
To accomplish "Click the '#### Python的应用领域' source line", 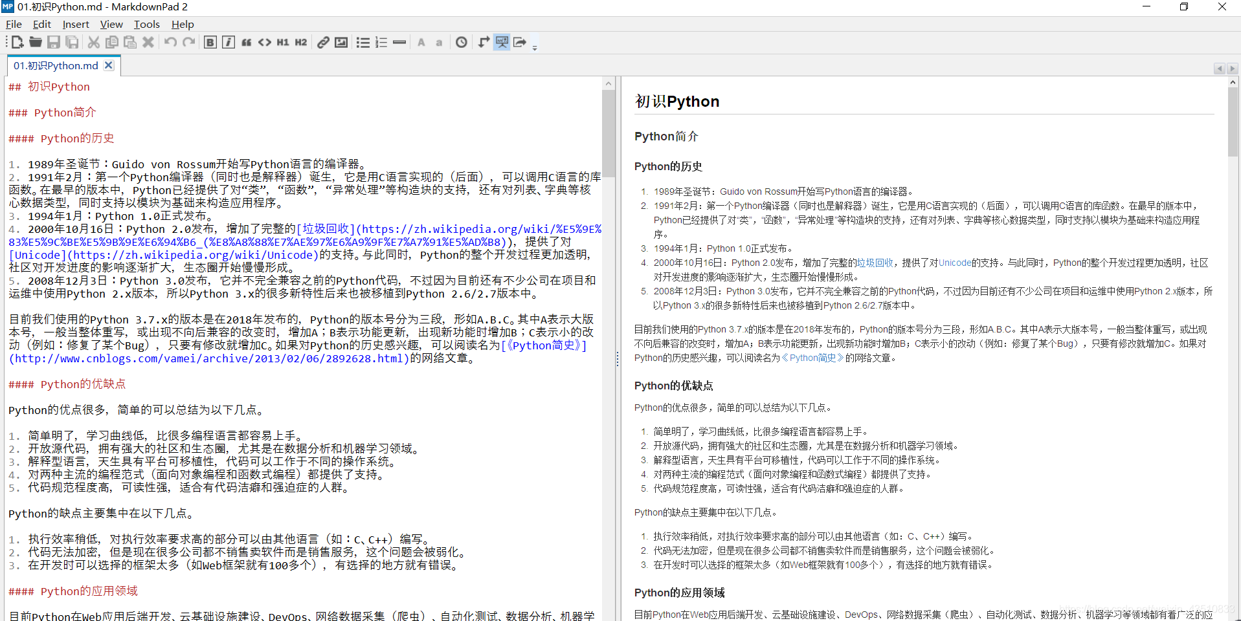I will (x=73, y=591).
